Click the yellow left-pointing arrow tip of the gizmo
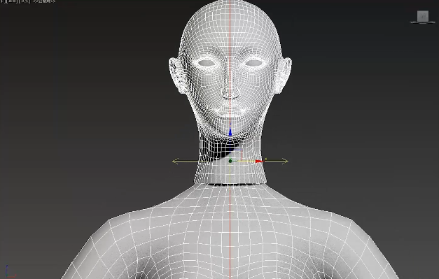The height and width of the screenshot is (279, 439). 175,161
